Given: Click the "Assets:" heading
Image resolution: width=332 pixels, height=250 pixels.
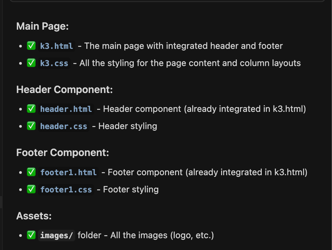Looking at the screenshot, I should [34, 216].
